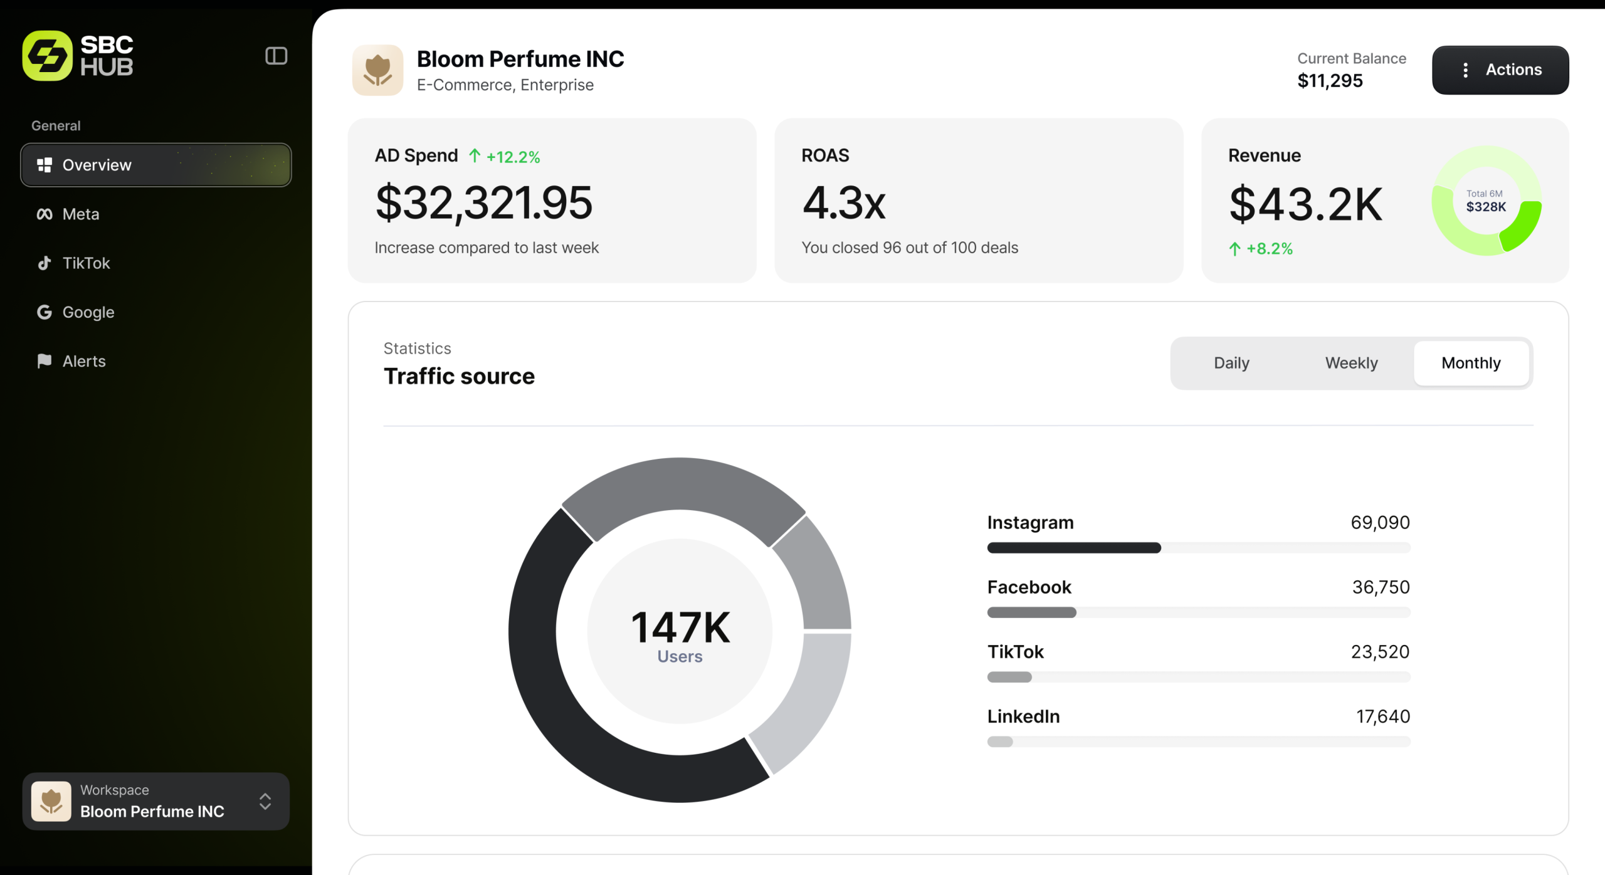Go to the TikTok section in sidebar
The image size is (1605, 875).
click(156, 263)
